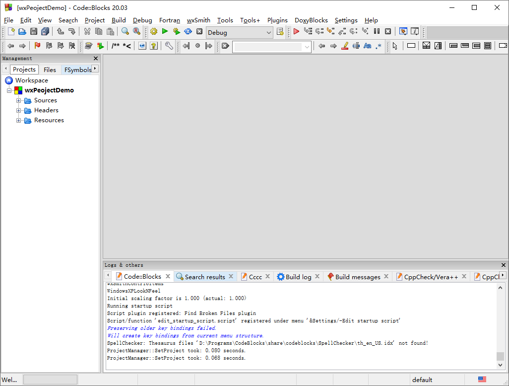Toggle bookmark with the red flag
The height and width of the screenshot is (386, 509).
click(x=37, y=46)
